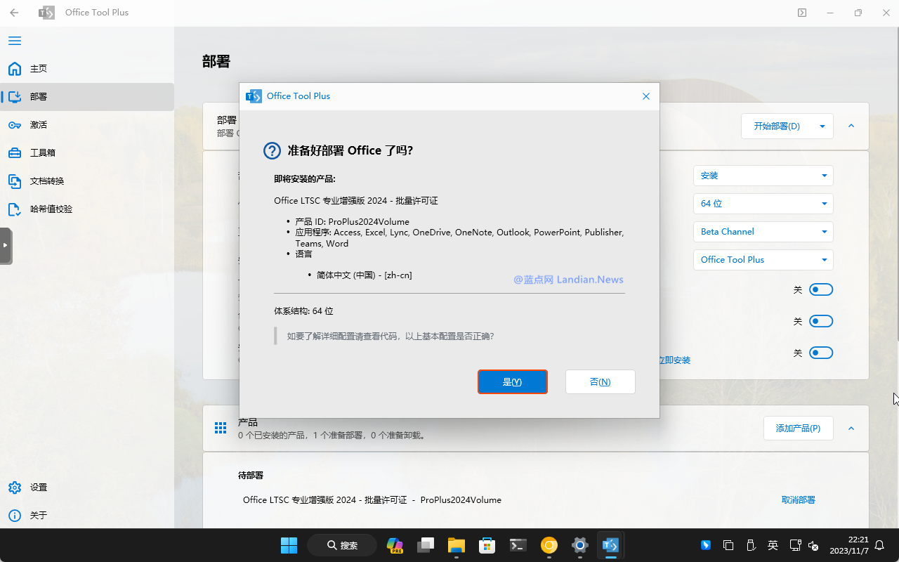Click 否(N) to cancel deployment

(x=600, y=382)
